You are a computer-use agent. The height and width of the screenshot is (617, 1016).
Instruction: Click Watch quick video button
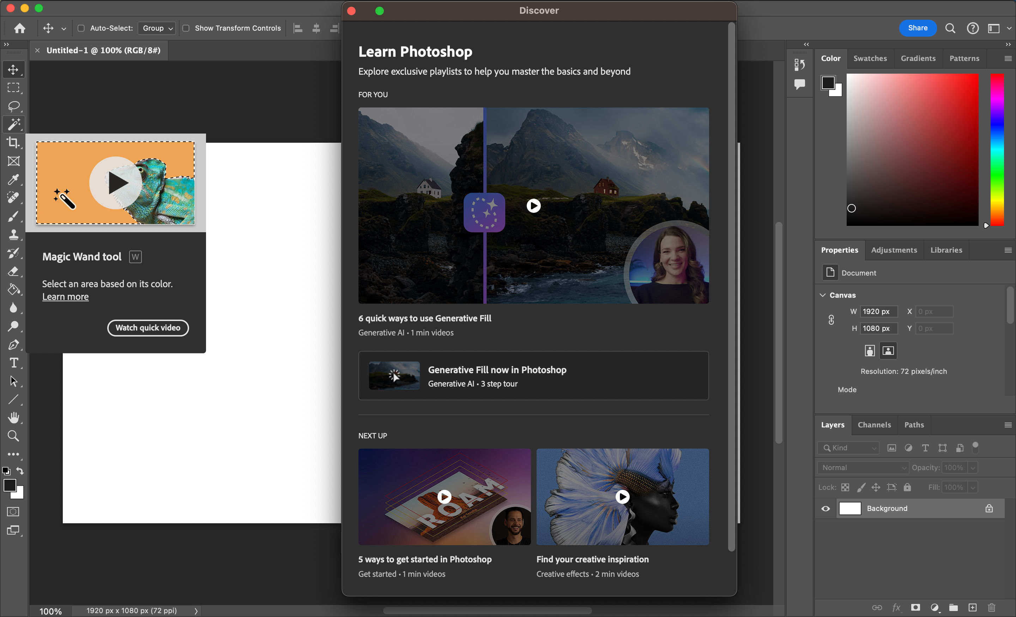click(148, 328)
